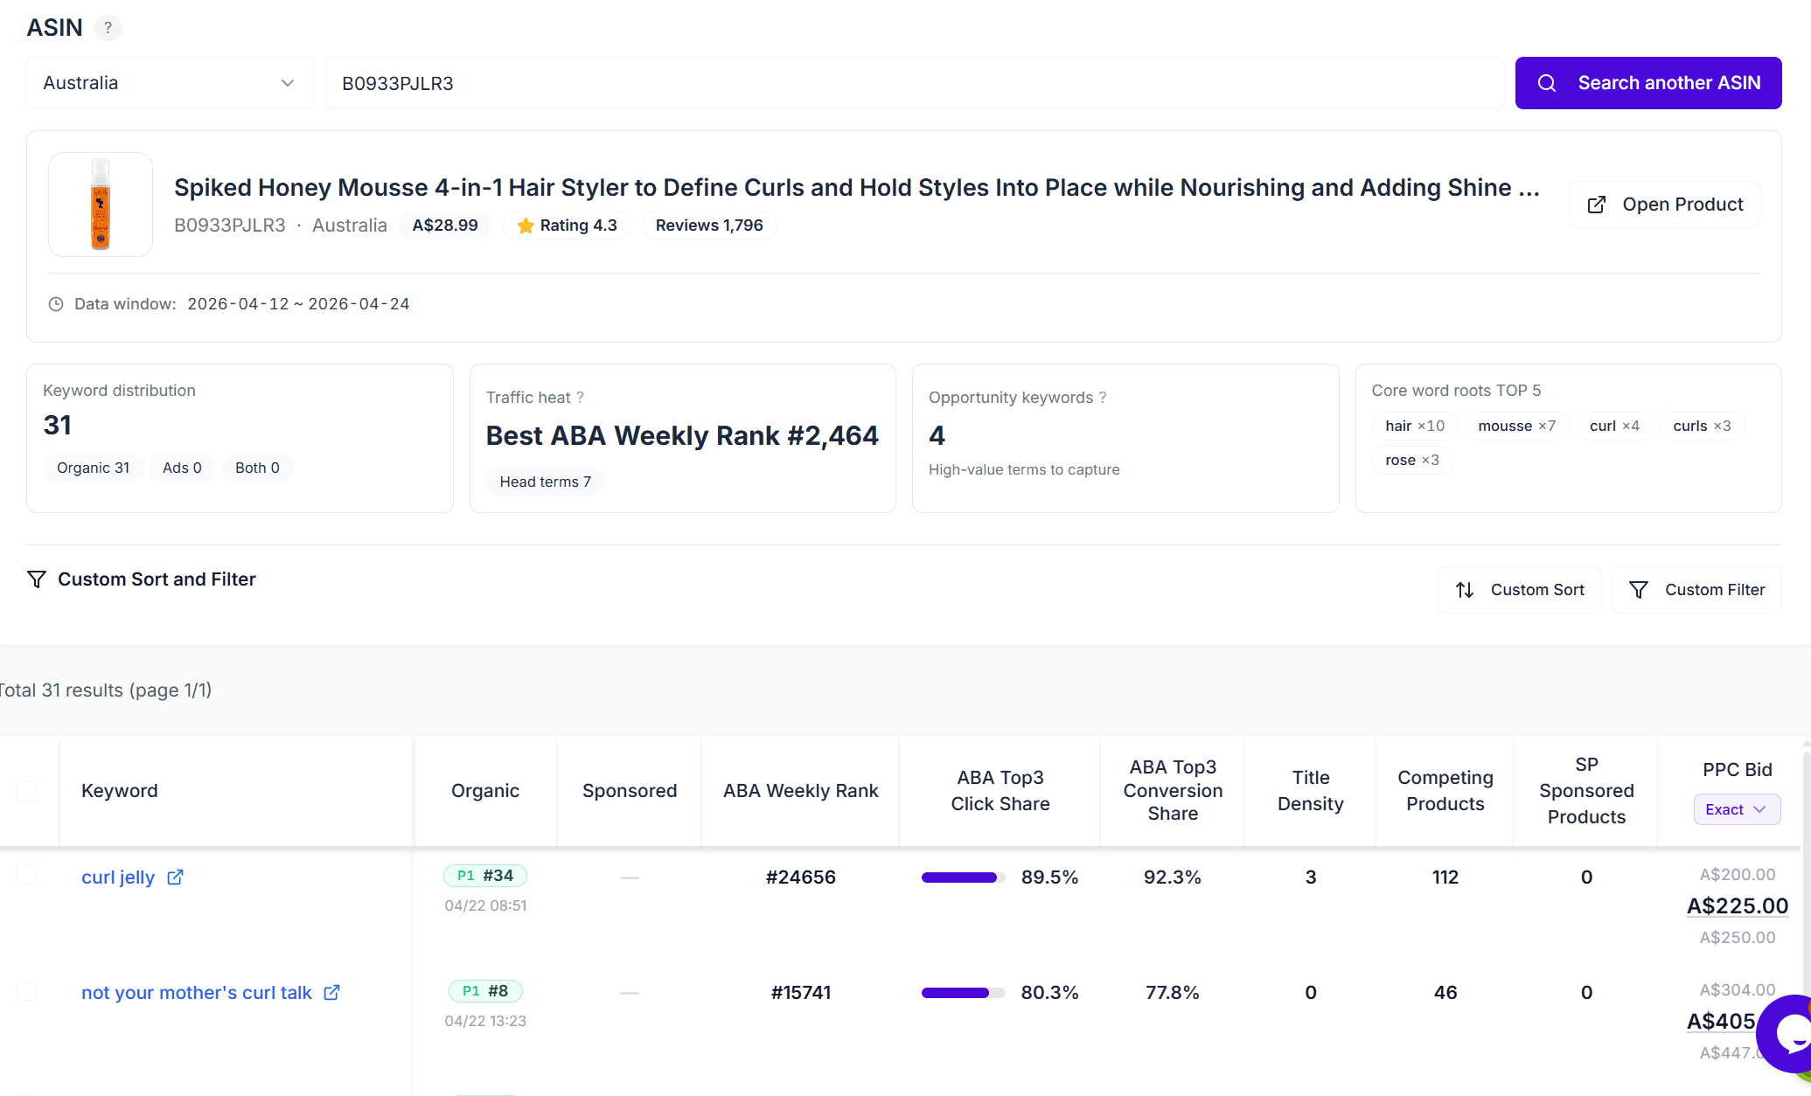Click the curl jelly click share bar
The height and width of the screenshot is (1096, 1811).
pyautogui.click(x=962, y=877)
